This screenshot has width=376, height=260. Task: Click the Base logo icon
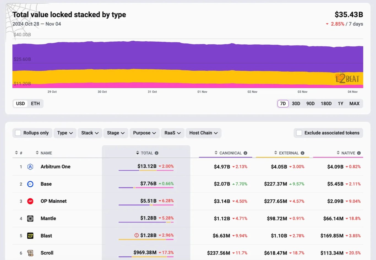[30, 184]
